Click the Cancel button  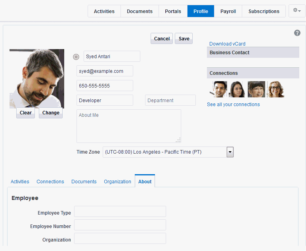pos(162,38)
